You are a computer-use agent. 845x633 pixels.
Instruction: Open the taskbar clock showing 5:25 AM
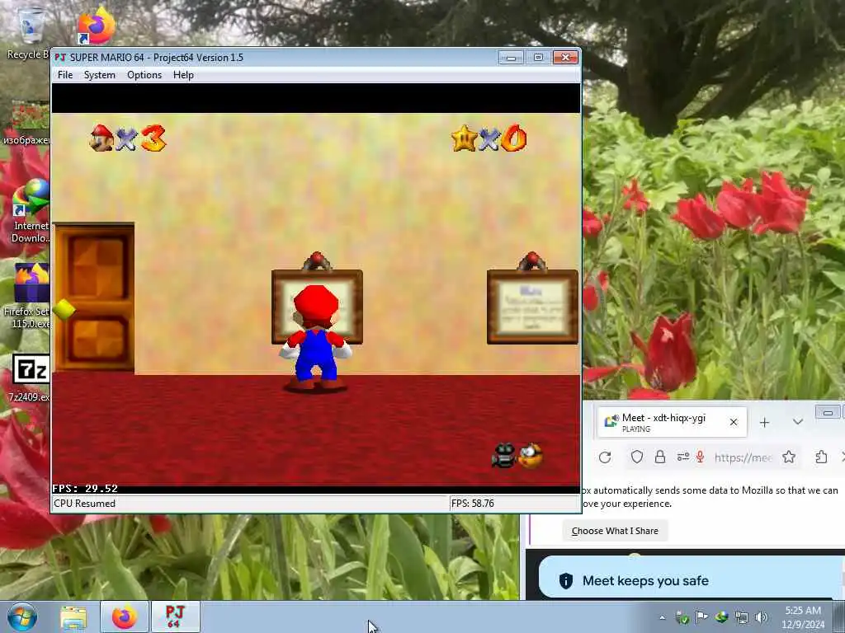pyautogui.click(x=803, y=617)
